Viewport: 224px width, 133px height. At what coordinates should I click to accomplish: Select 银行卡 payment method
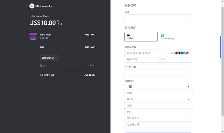141,37
